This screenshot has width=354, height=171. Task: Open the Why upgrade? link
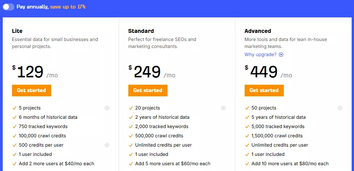point(260,55)
